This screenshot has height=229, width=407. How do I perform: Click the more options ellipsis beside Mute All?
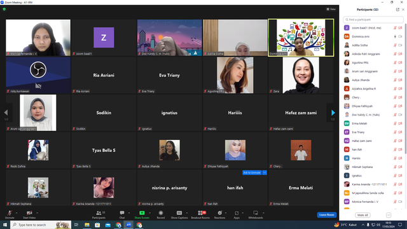click(389, 215)
